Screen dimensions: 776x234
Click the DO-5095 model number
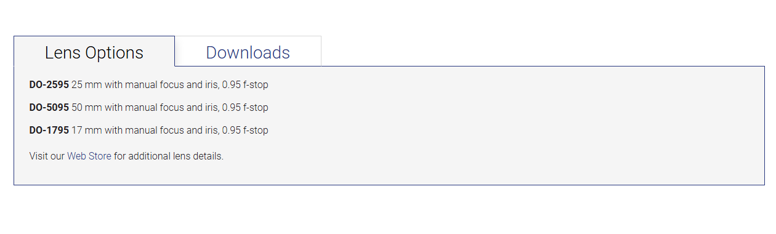pos(49,108)
